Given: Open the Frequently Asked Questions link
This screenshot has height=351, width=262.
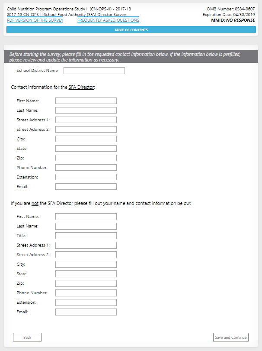Looking at the screenshot, I should 108,20.
